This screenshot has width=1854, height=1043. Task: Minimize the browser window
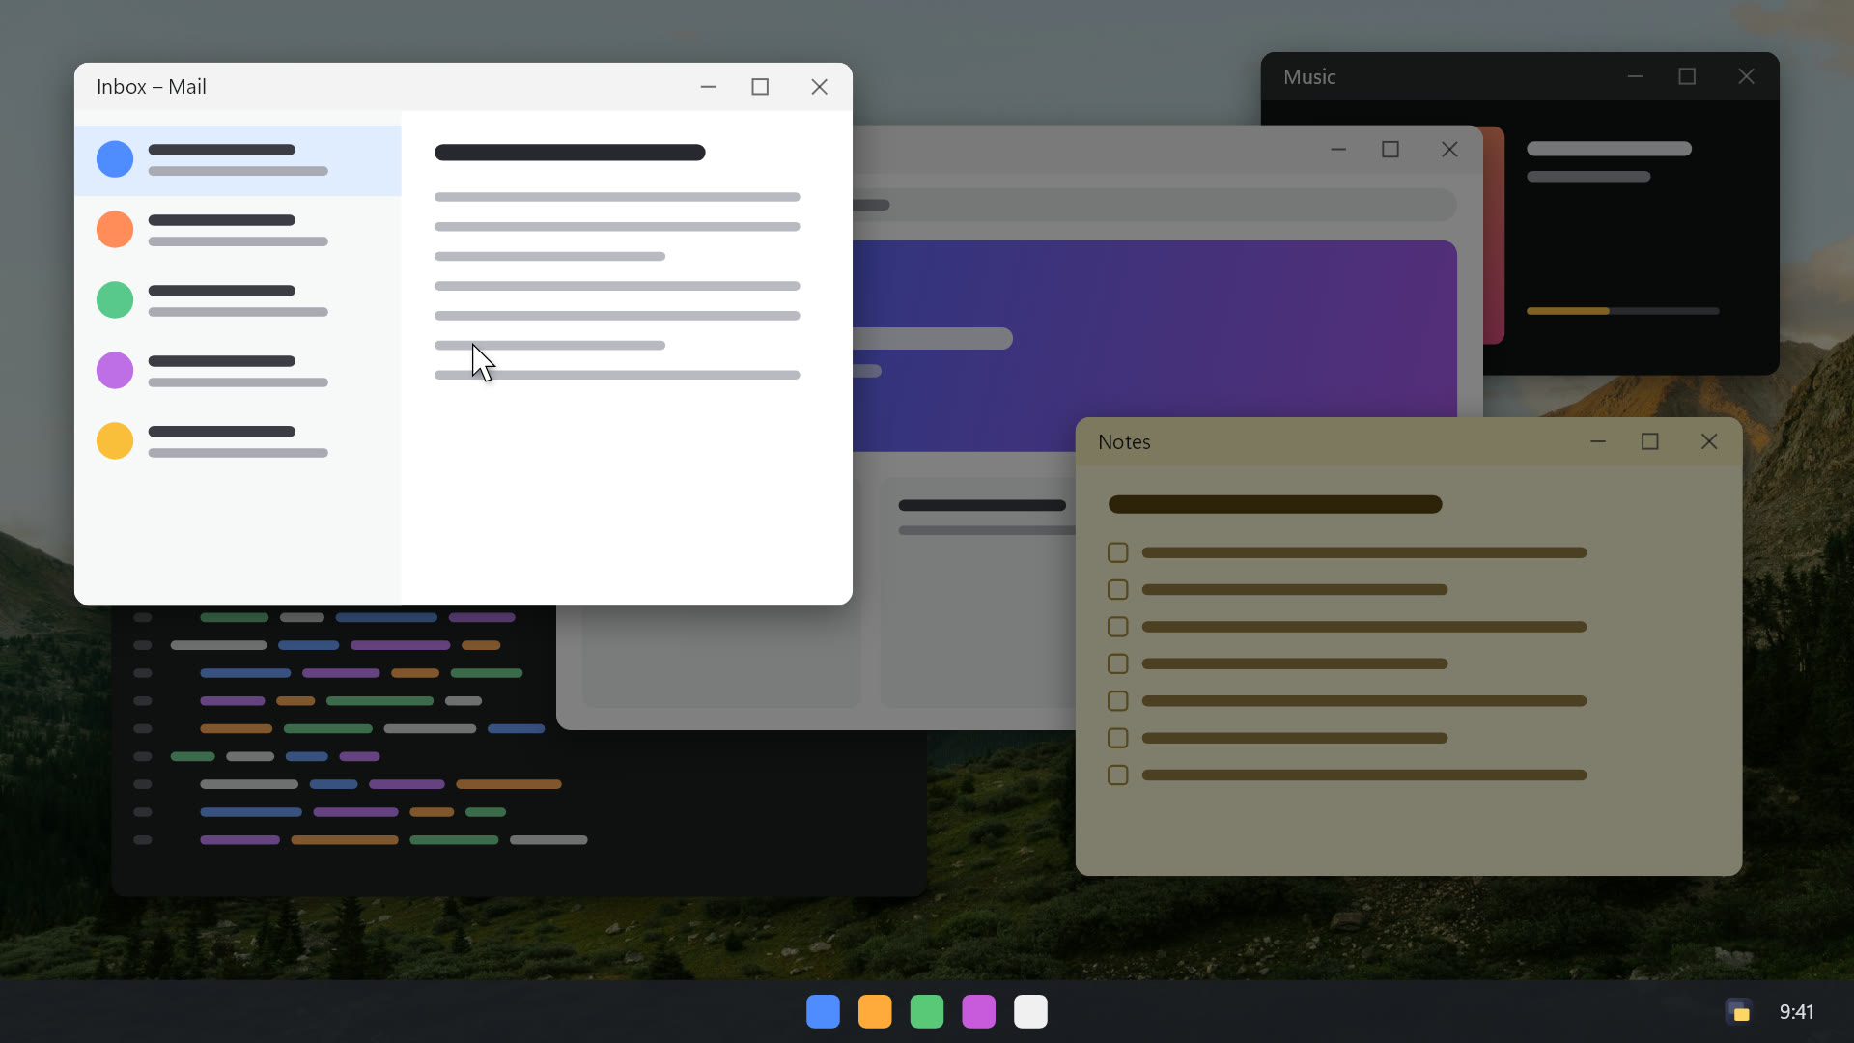1338,150
